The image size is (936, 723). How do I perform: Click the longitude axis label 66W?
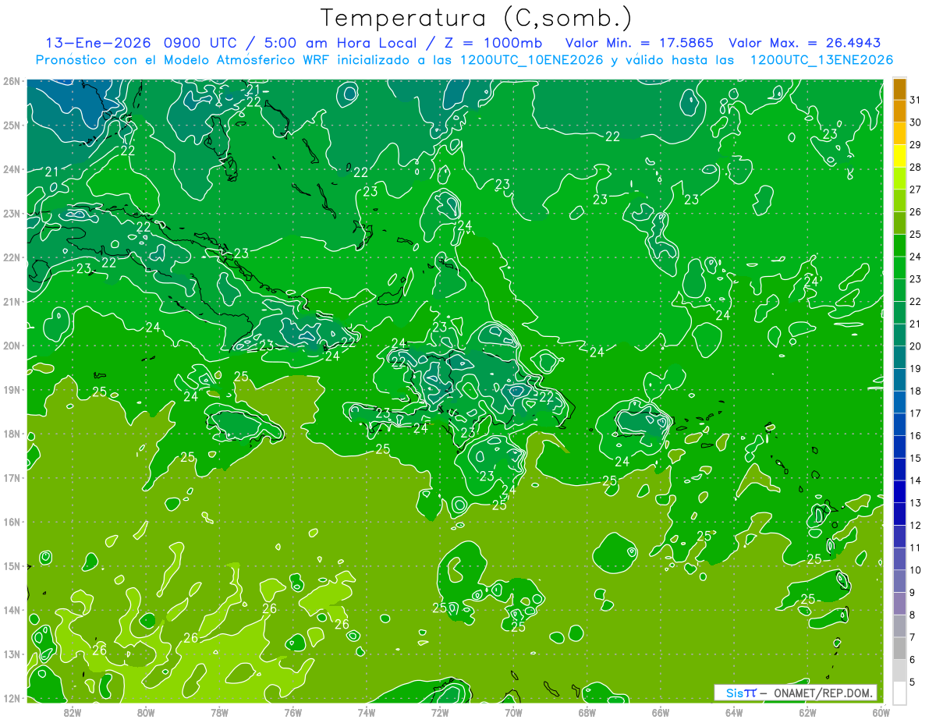660,711
